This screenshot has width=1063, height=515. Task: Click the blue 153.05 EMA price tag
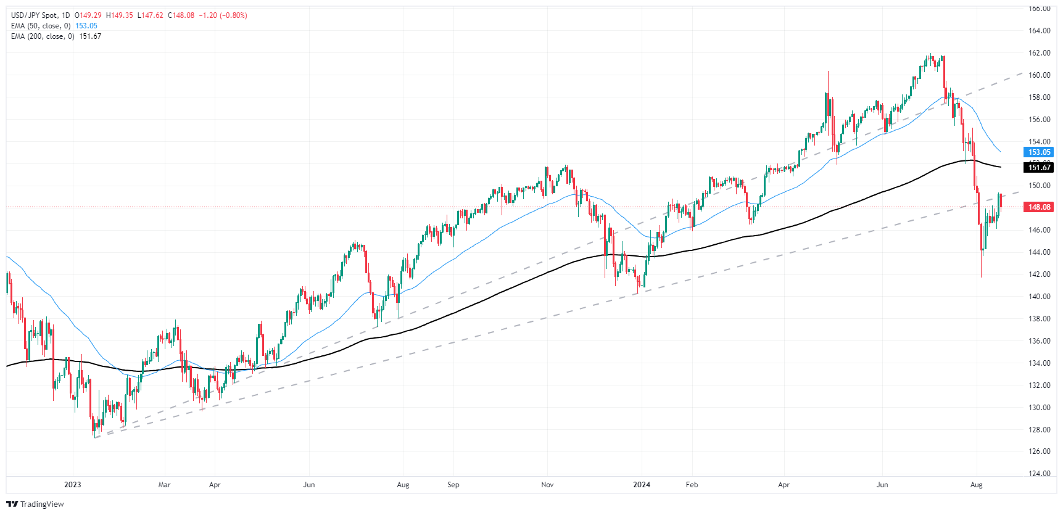coord(1039,152)
